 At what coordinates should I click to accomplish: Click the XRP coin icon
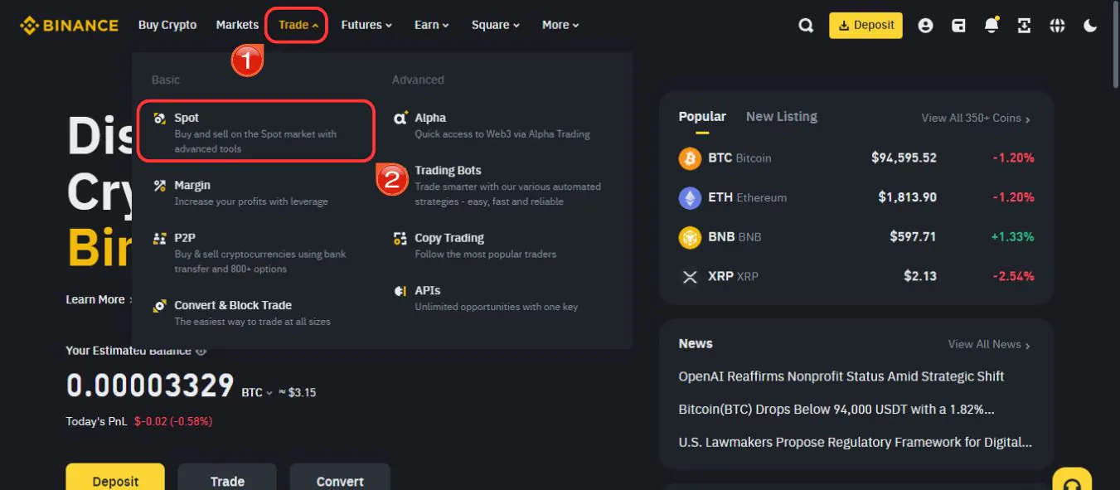point(690,276)
